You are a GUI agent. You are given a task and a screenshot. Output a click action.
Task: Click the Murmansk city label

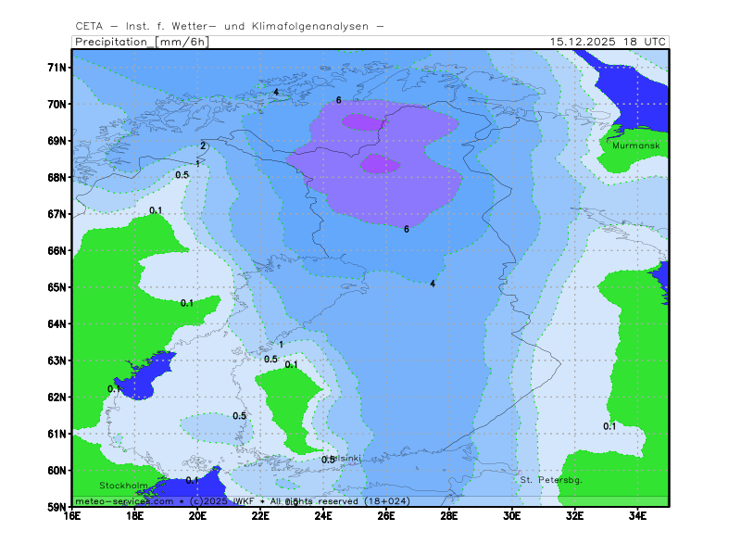[634, 145]
